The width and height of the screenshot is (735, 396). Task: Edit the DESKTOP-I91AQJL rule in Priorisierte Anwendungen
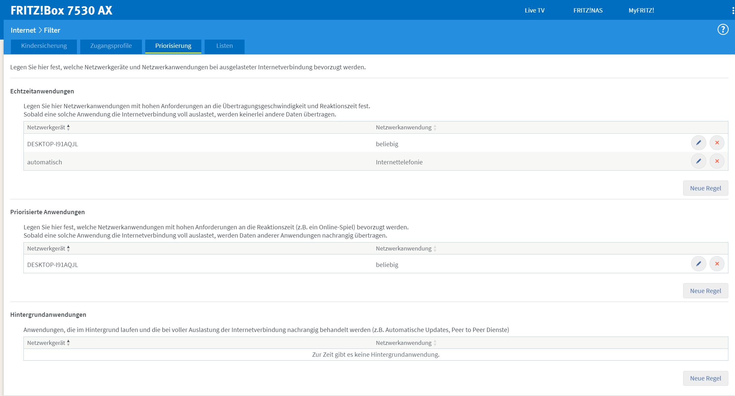[x=698, y=264]
